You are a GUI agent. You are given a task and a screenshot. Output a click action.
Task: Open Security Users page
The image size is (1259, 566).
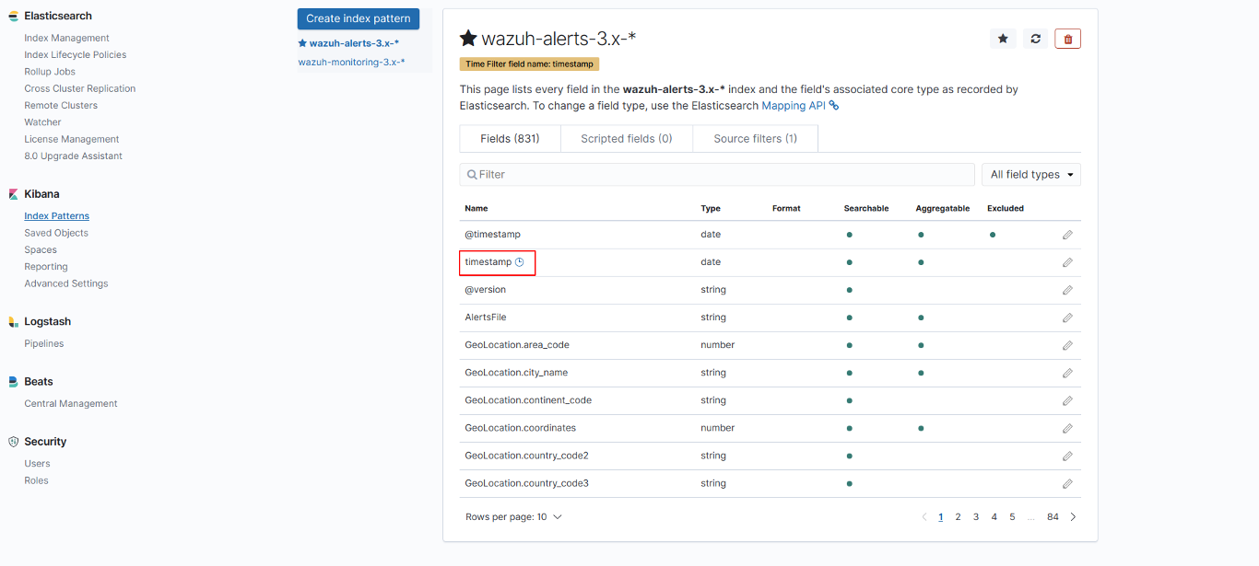point(38,464)
